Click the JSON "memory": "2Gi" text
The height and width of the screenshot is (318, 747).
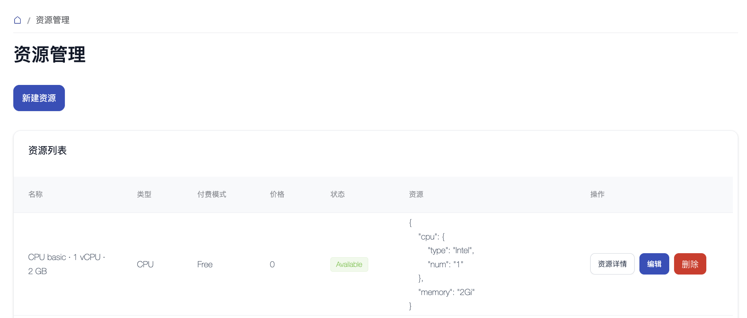click(x=446, y=292)
